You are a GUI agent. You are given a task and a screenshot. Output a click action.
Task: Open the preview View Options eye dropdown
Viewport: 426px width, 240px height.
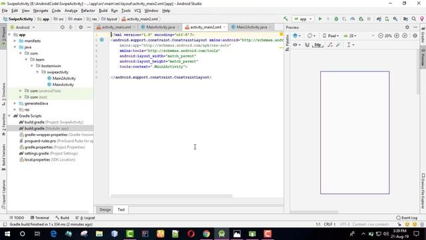(296, 45)
